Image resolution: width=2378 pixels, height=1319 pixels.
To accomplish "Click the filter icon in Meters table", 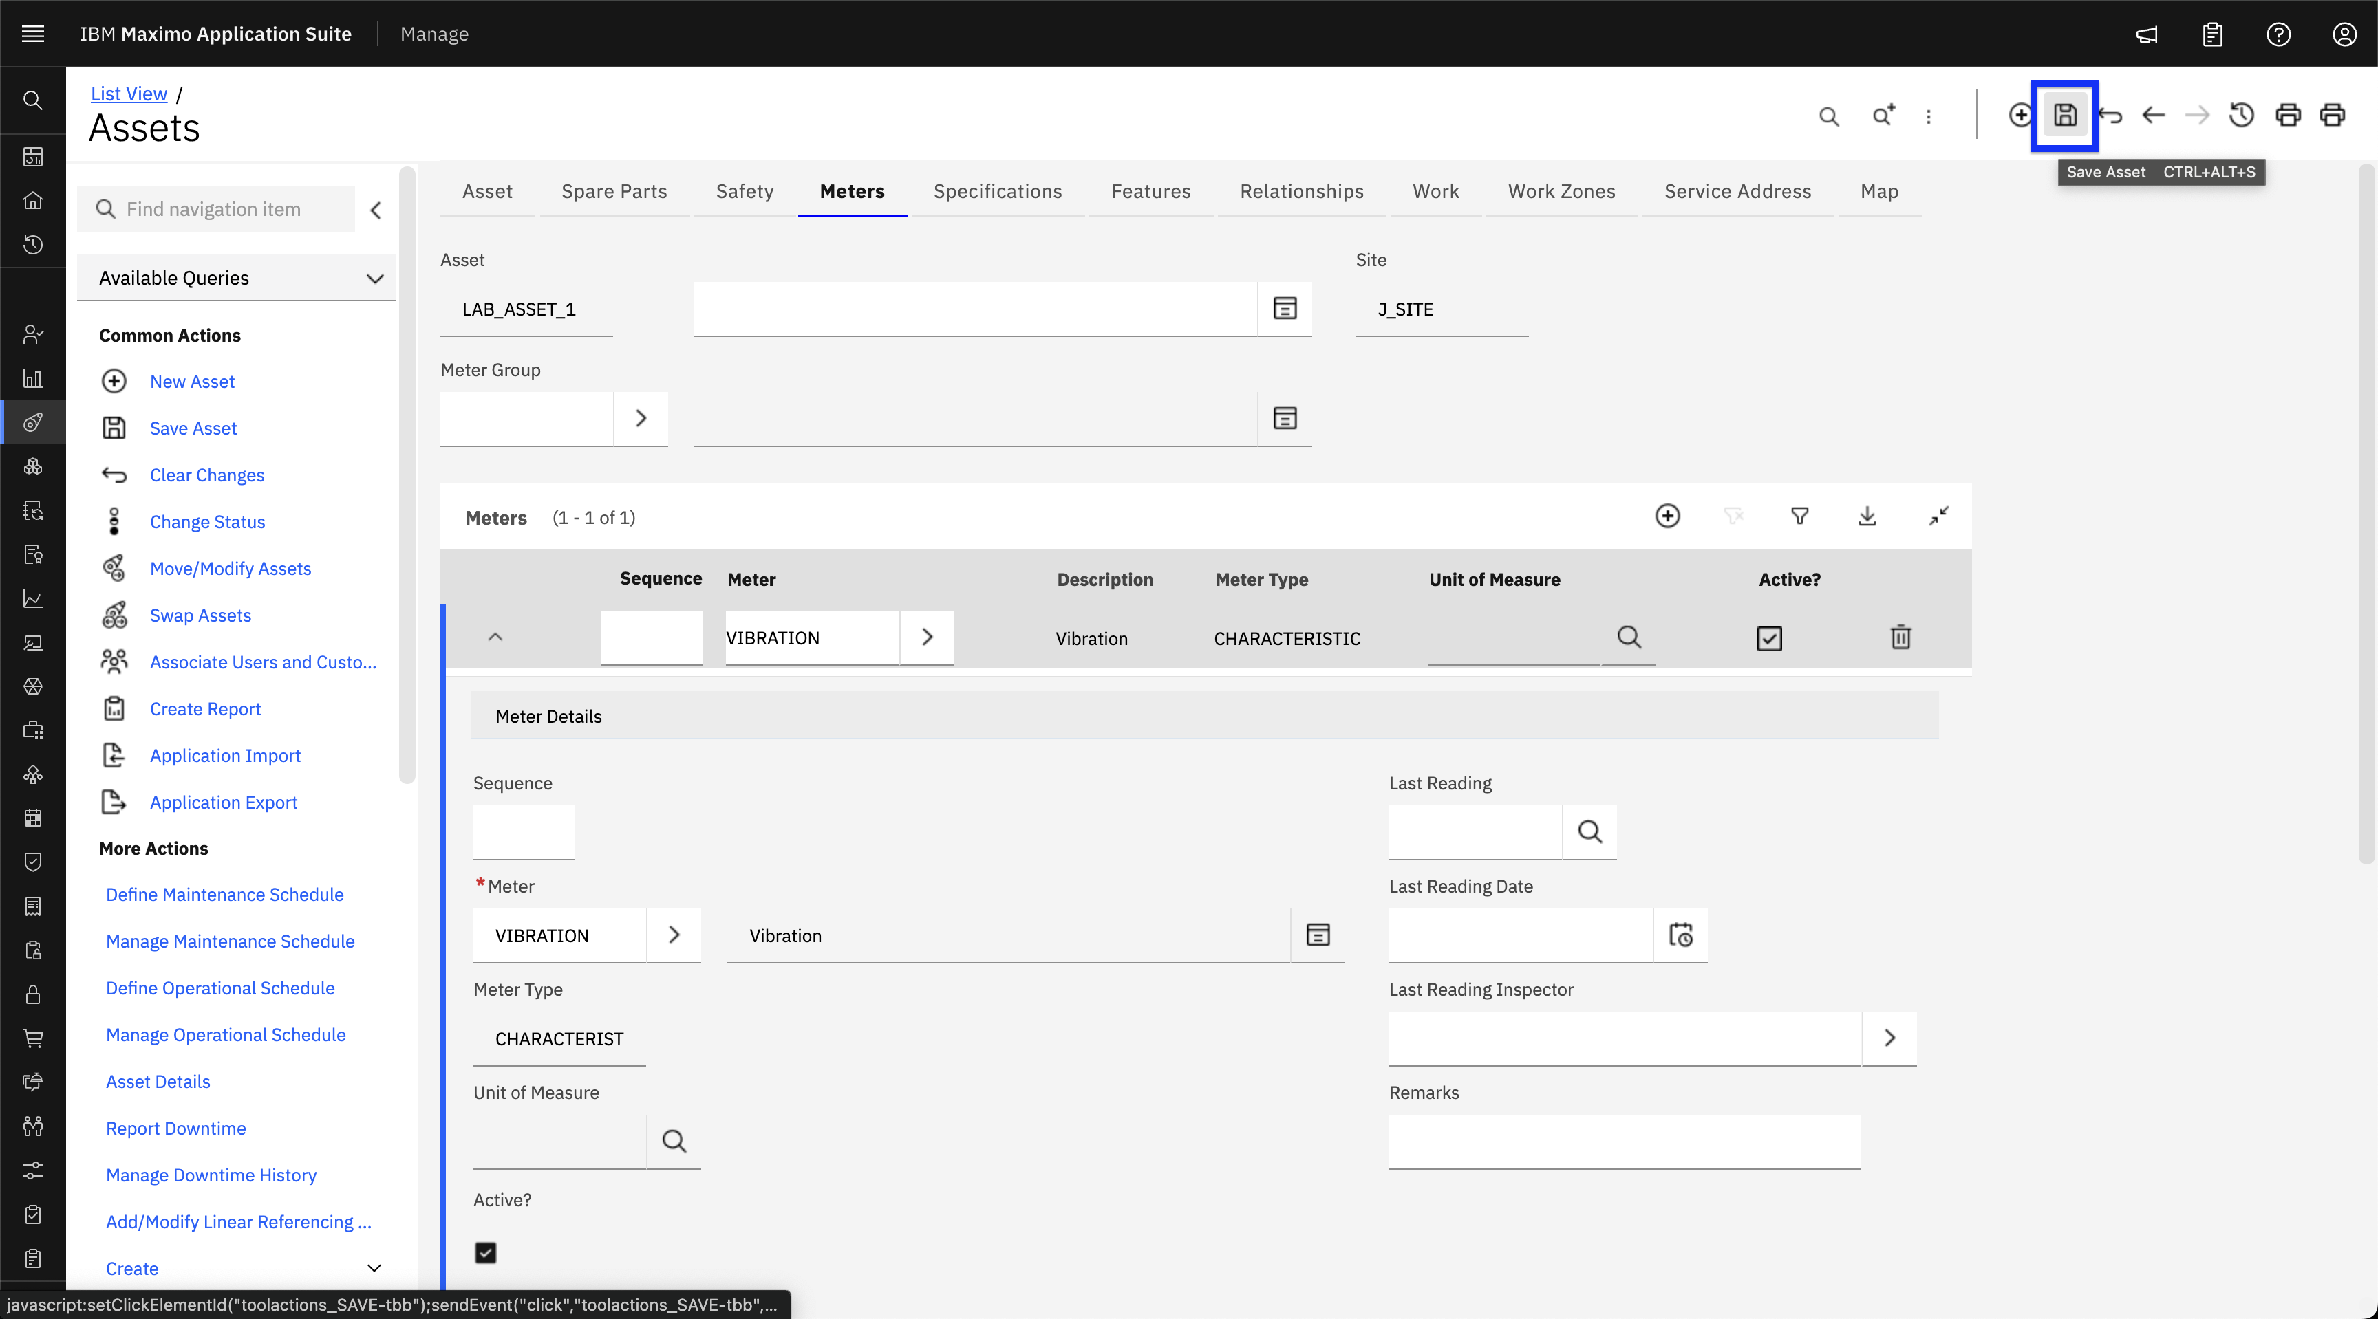I will tap(1799, 516).
